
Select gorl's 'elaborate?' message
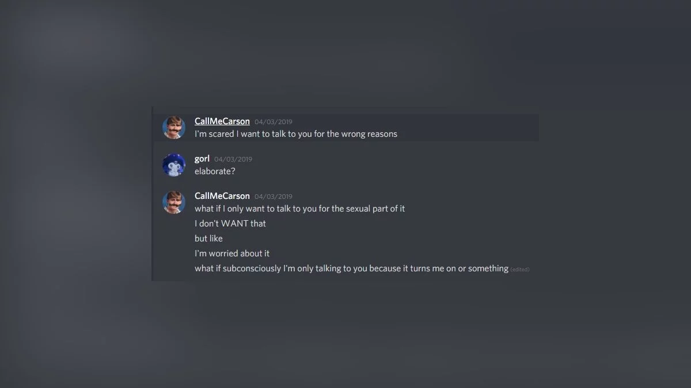click(x=215, y=171)
